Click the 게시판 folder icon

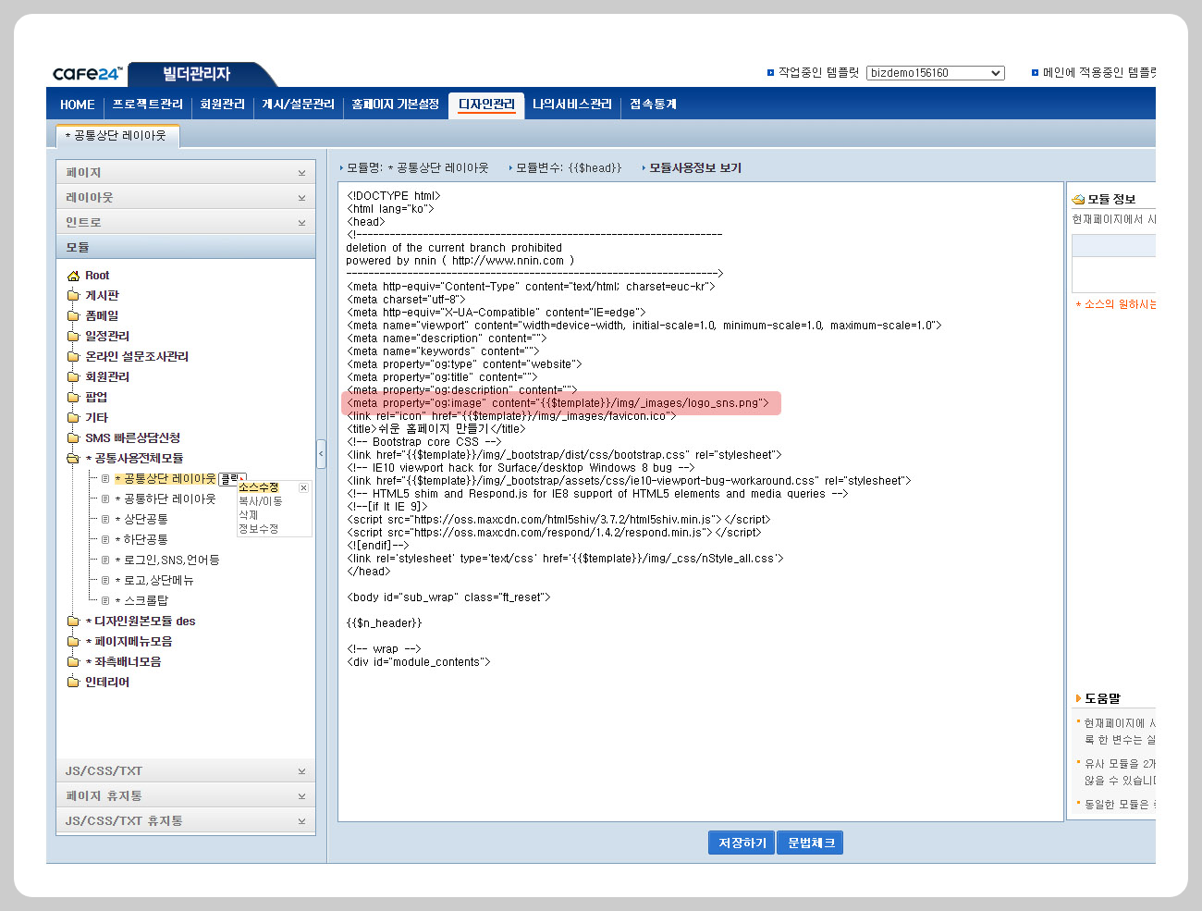73,296
